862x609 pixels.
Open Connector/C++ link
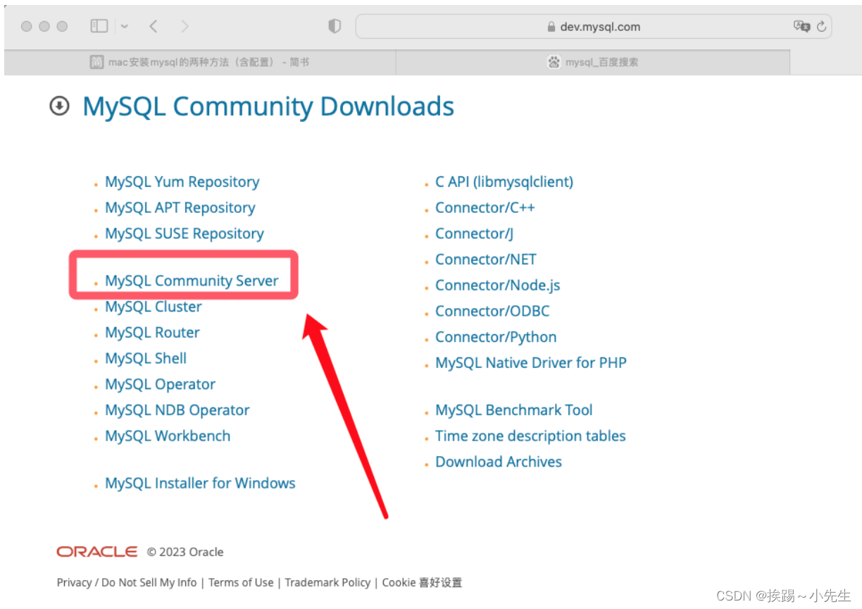click(485, 208)
